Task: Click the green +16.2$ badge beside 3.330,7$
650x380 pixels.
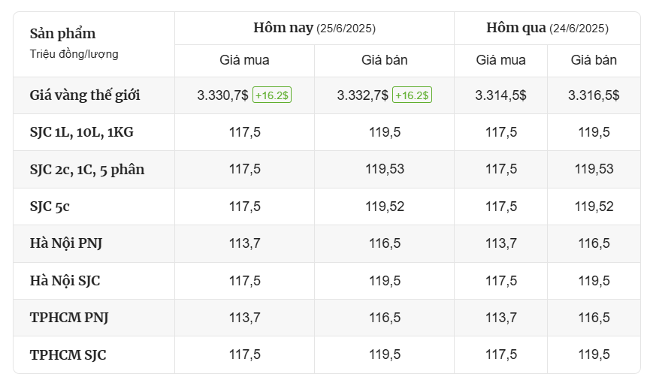Action: pyautogui.click(x=272, y=95)
